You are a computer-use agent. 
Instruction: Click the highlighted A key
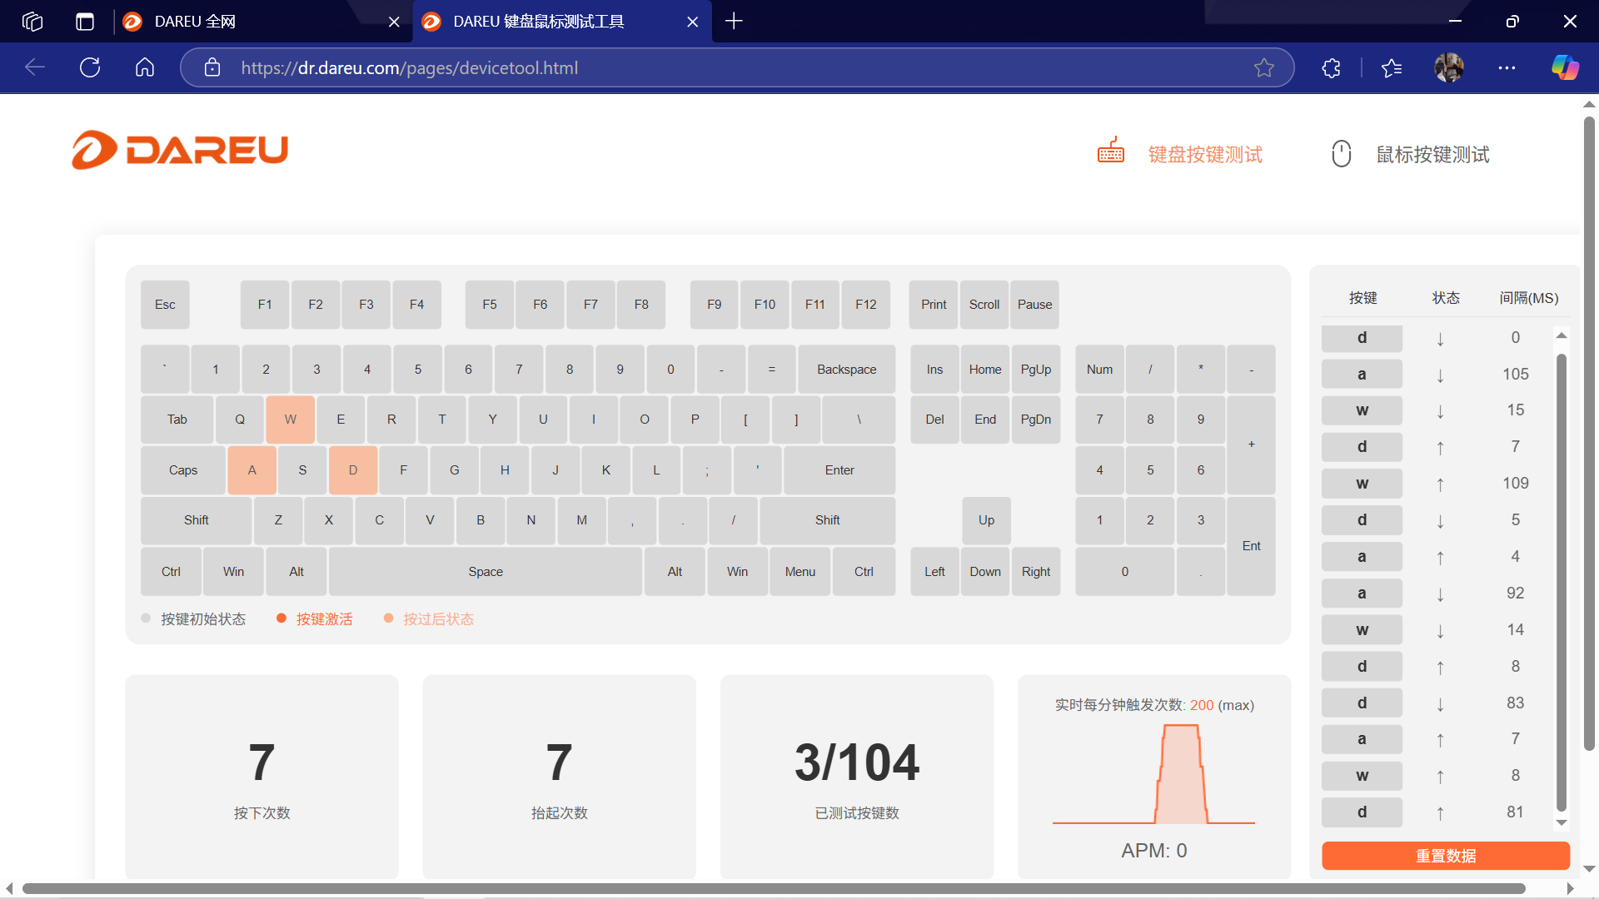pyautogui.click(x=252, y=470)
